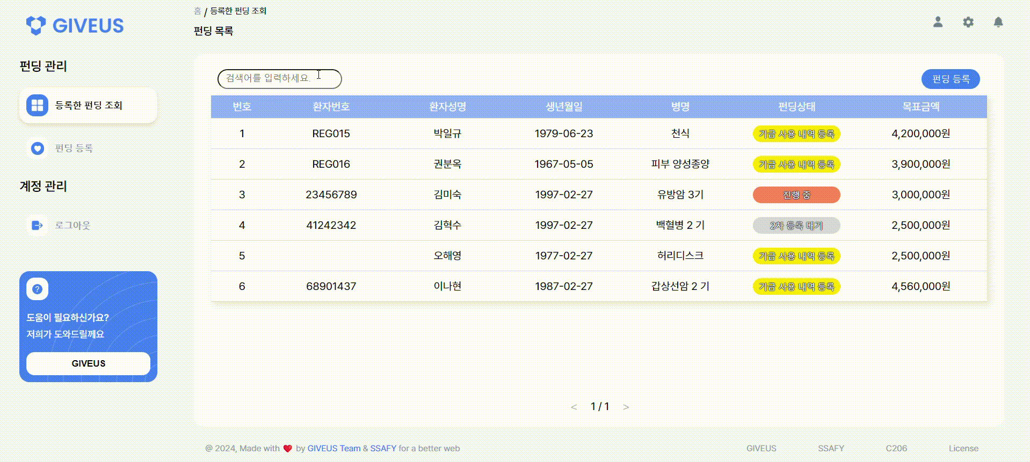
Task: Open the SSAFY link in the footer credit
Action: tap(383, 449)
